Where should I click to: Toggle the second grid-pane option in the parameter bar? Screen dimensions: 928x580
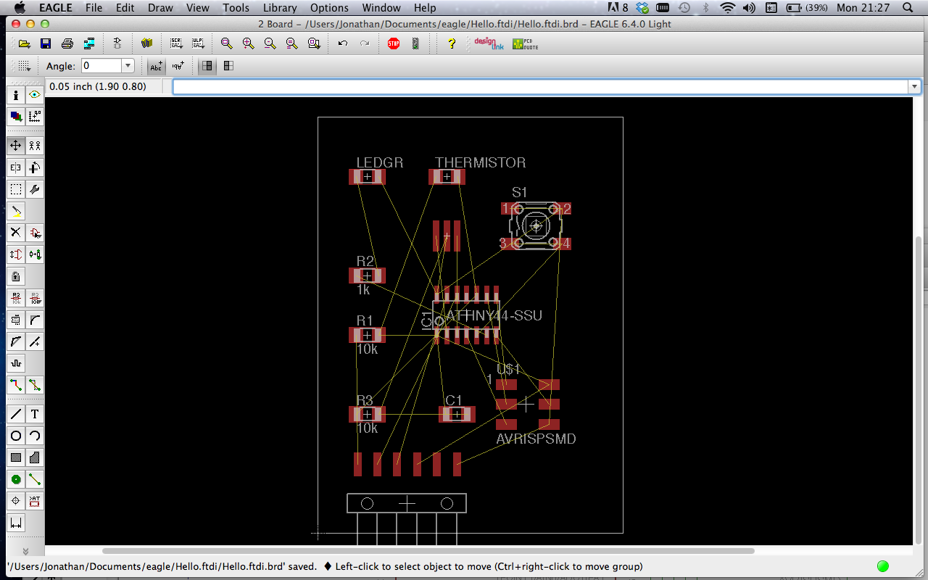coord(228,66)
